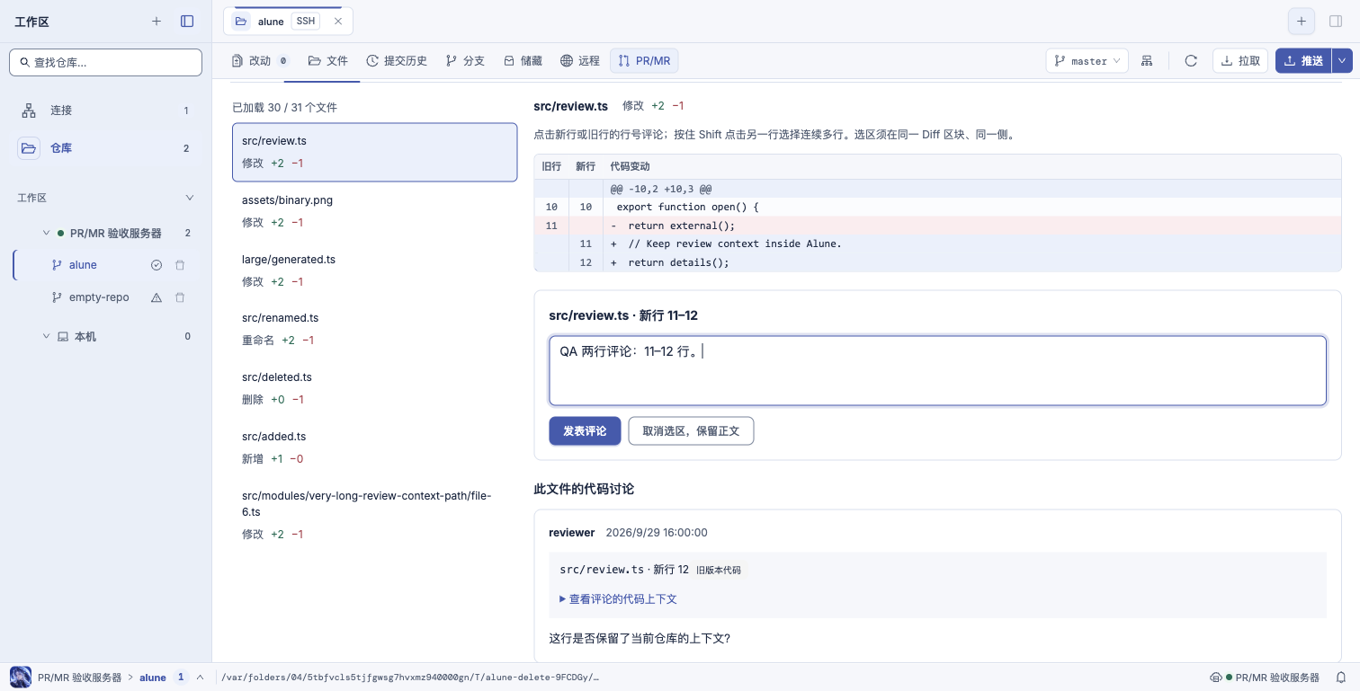Viewport: 1360px width, 691px height.
Task: Open the 储藏 tab
Action: 523,61
